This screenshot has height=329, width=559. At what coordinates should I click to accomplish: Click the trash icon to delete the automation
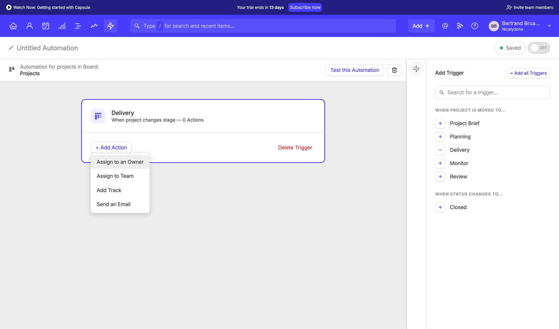[x=394, y=70]
